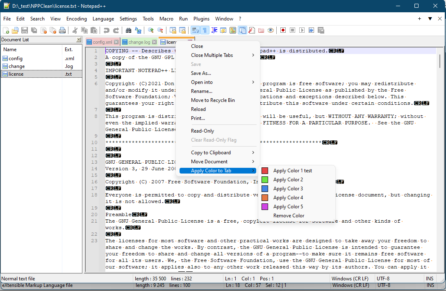Open the Find dialog via binoculars icon
This screenshot has width=446, height=291.
(128, 30)
